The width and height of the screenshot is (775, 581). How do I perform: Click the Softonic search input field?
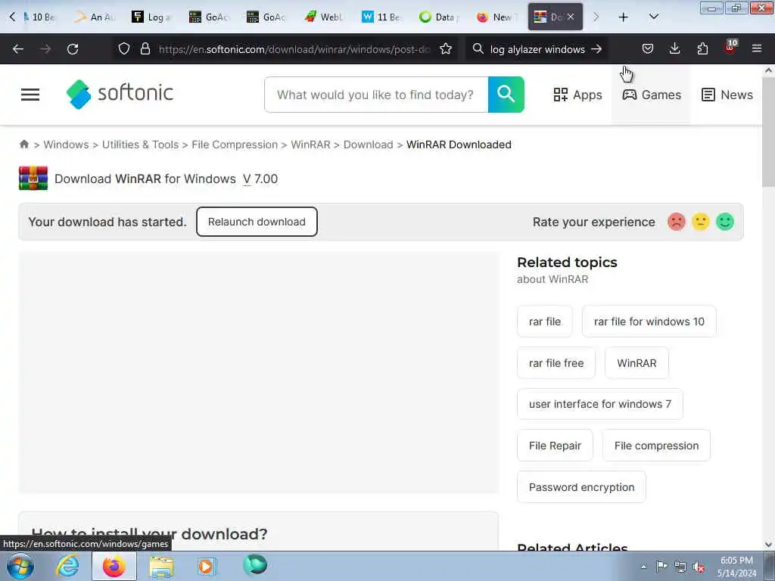(376, 95)
